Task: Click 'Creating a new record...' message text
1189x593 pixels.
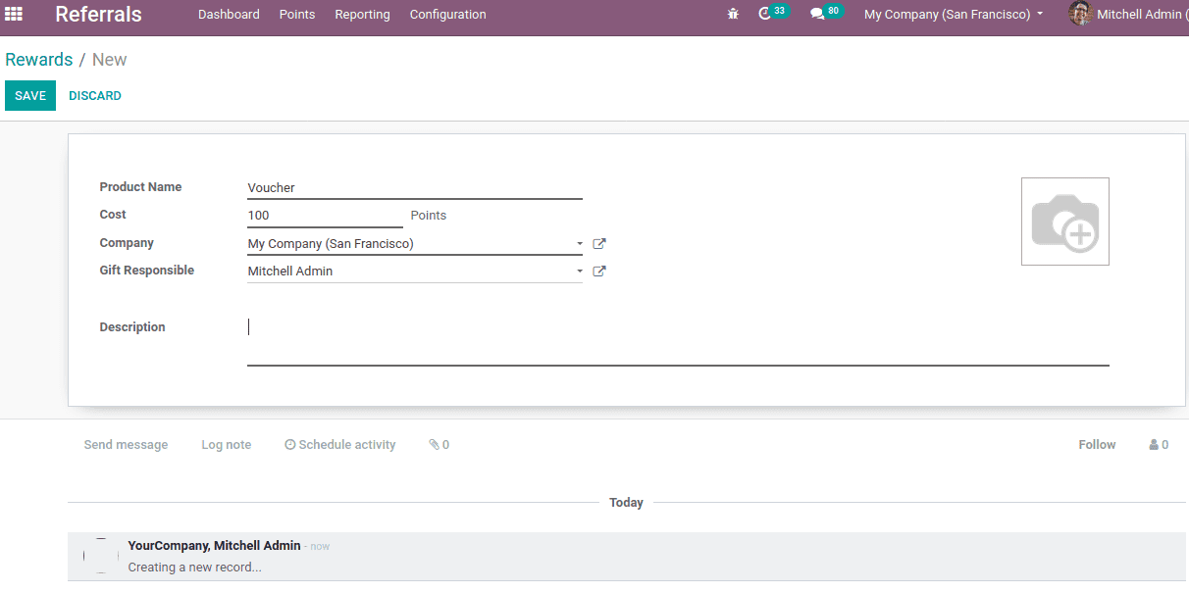Action: click(195, 568)
